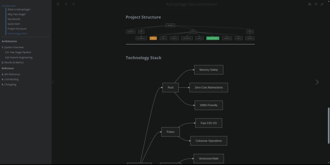This screenshot has height=165, width=330.
Task: Click the green node in Project Structure diagram
Action: coord(212,38)
